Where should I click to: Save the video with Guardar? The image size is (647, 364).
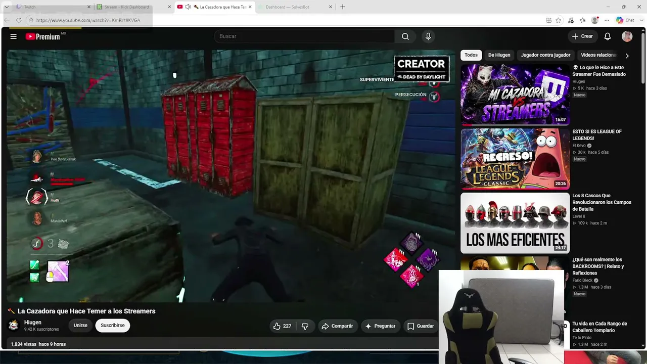[421, 326]
